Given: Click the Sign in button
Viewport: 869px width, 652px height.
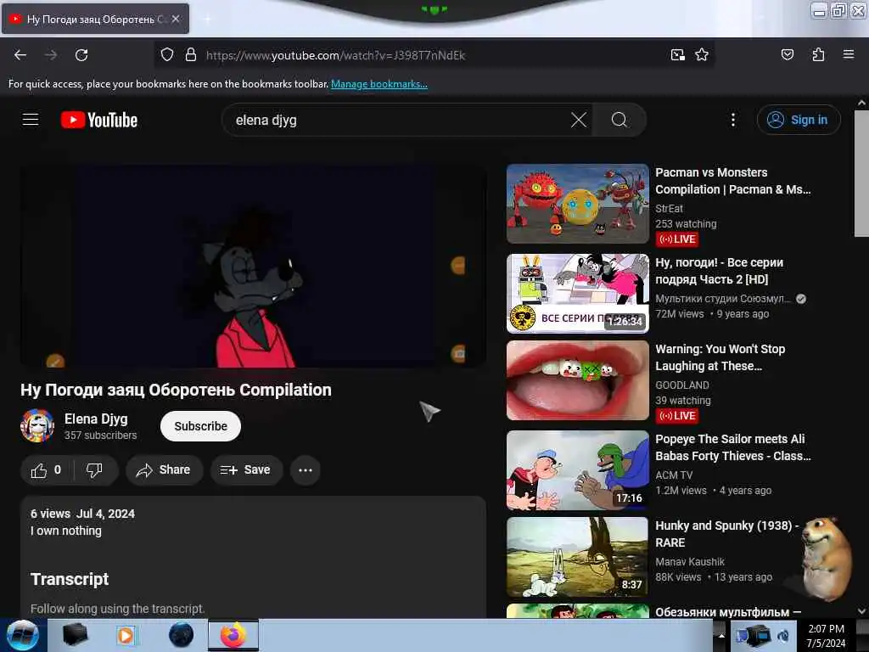Looking at the screenshot, I should click(x=799, y=120).
